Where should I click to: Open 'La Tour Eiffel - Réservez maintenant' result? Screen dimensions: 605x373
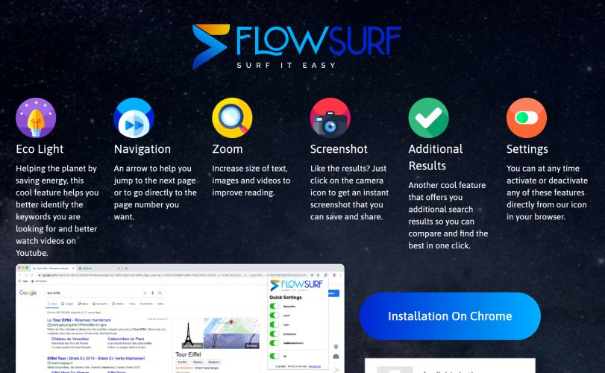tap(79, 320)
